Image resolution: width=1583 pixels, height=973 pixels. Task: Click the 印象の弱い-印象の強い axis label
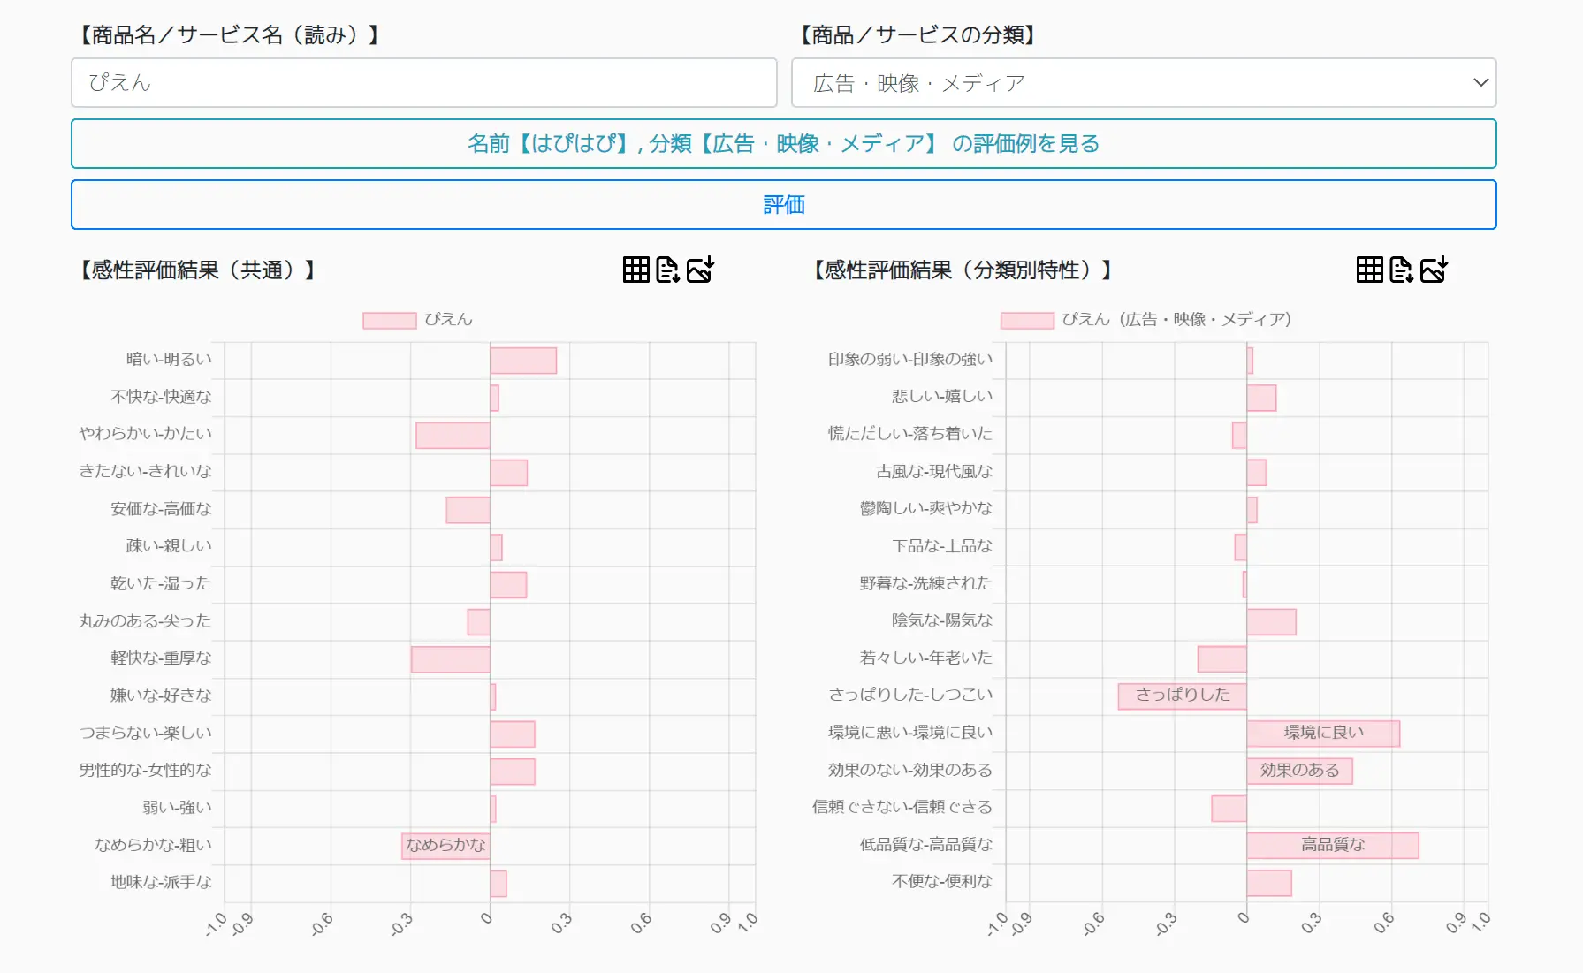click(910, 360)
